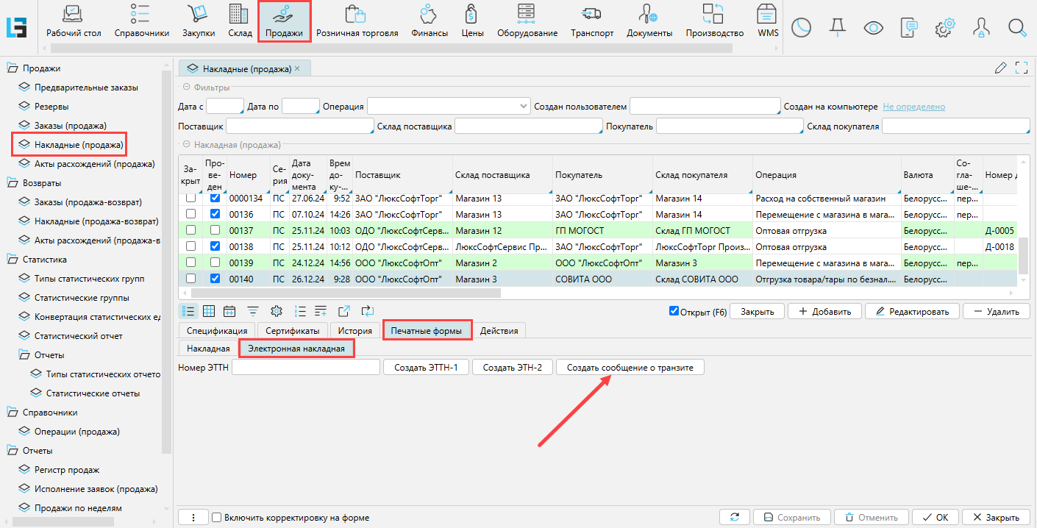1037x528 pixels.
Task: Switch to the Спецификация tab
Action: 217,331
